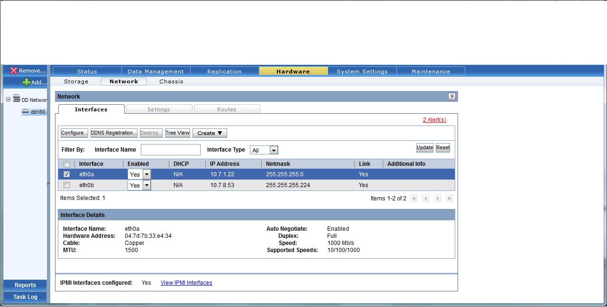Sort by the Link column header
The width and height of the screenshot is (607, 307).
click(365, 164)
